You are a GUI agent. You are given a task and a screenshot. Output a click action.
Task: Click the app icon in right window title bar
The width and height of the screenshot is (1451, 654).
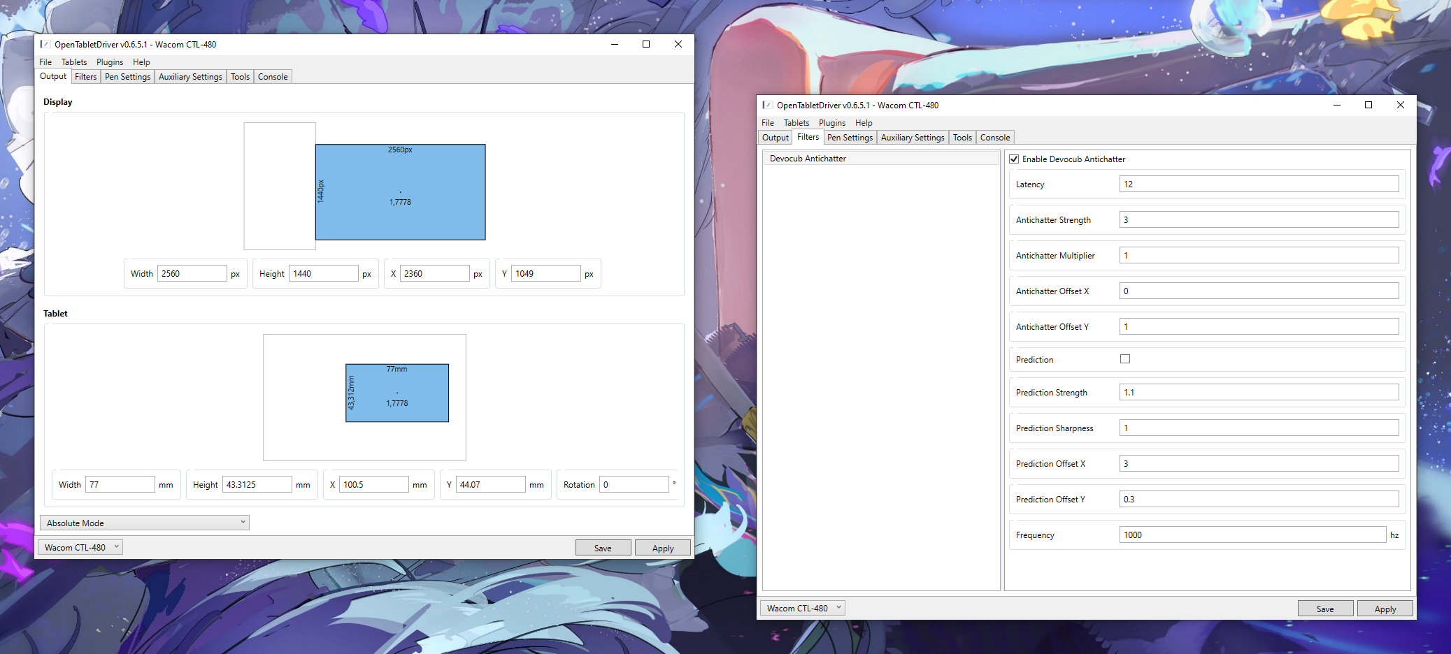click(768, 105)
